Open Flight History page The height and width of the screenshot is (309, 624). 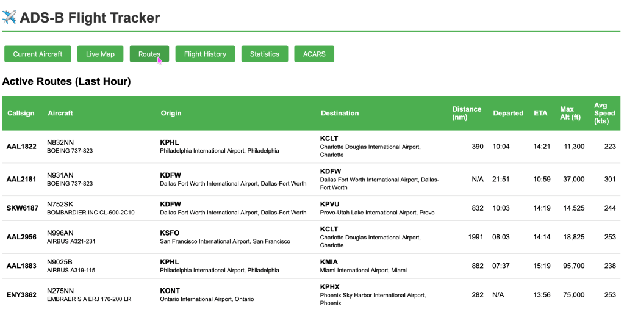(205, 54)
